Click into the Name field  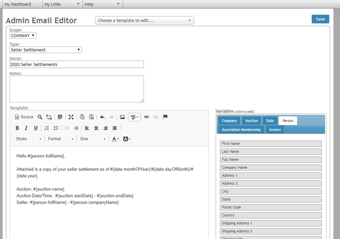pyautogui.click(x=76, y=64)
